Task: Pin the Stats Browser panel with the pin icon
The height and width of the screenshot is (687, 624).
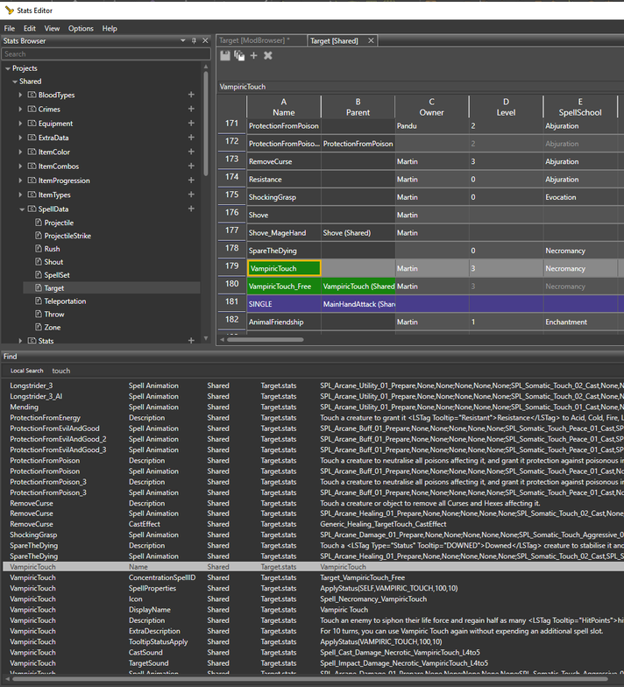Action: click(195, 40)
